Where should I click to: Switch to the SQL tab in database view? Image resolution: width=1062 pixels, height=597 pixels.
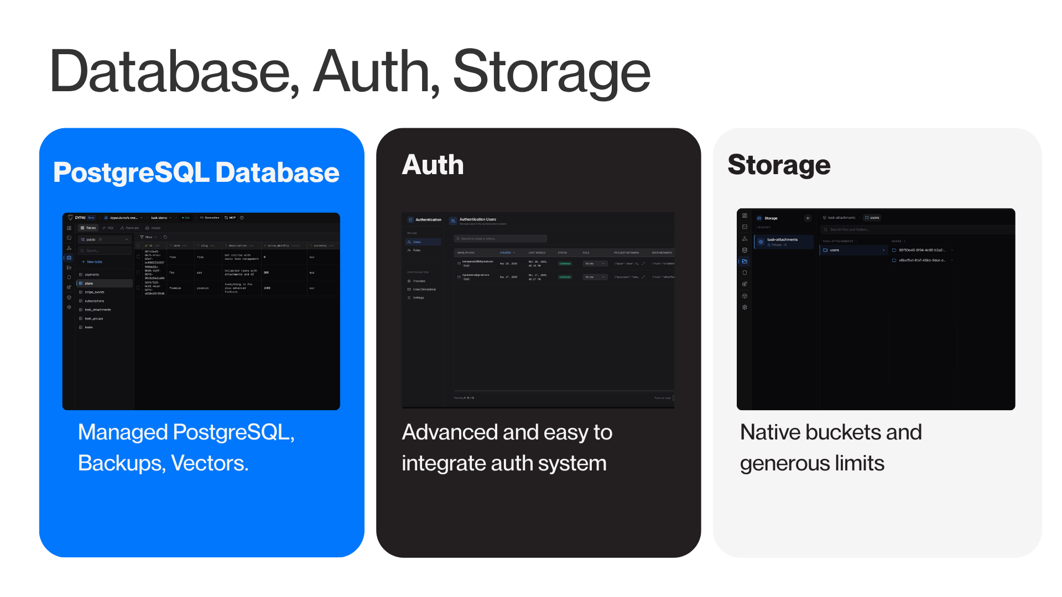(x=108, y=228)
